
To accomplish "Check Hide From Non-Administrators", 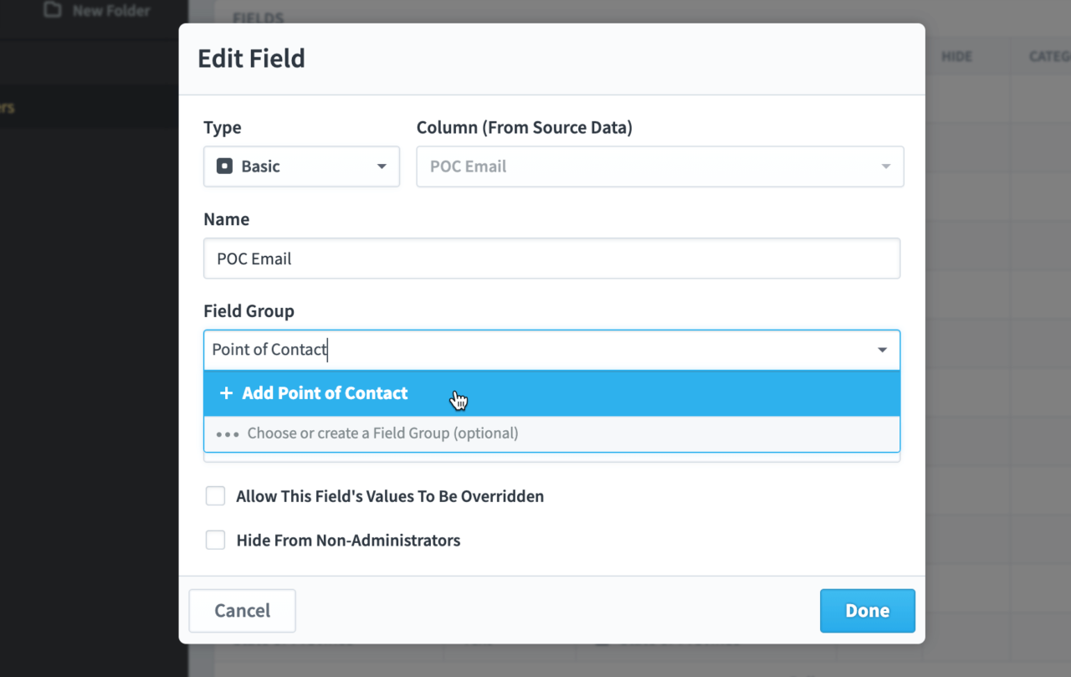I will 215,540.
